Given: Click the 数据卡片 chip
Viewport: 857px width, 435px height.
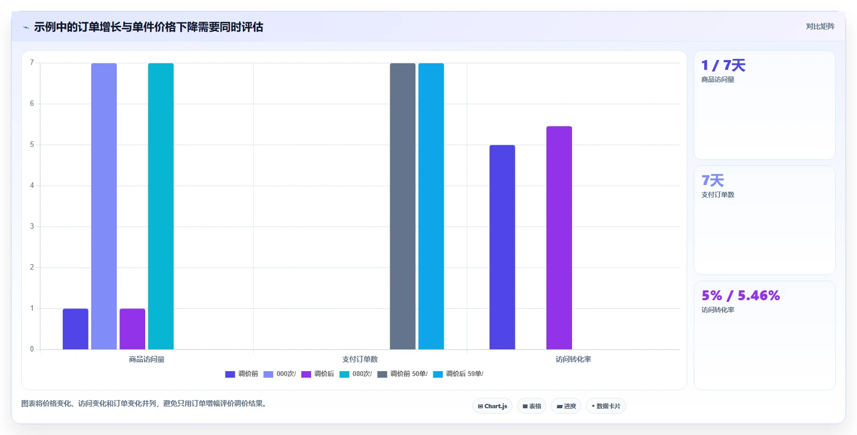Looking at the screenshot, I should (605, 406).
